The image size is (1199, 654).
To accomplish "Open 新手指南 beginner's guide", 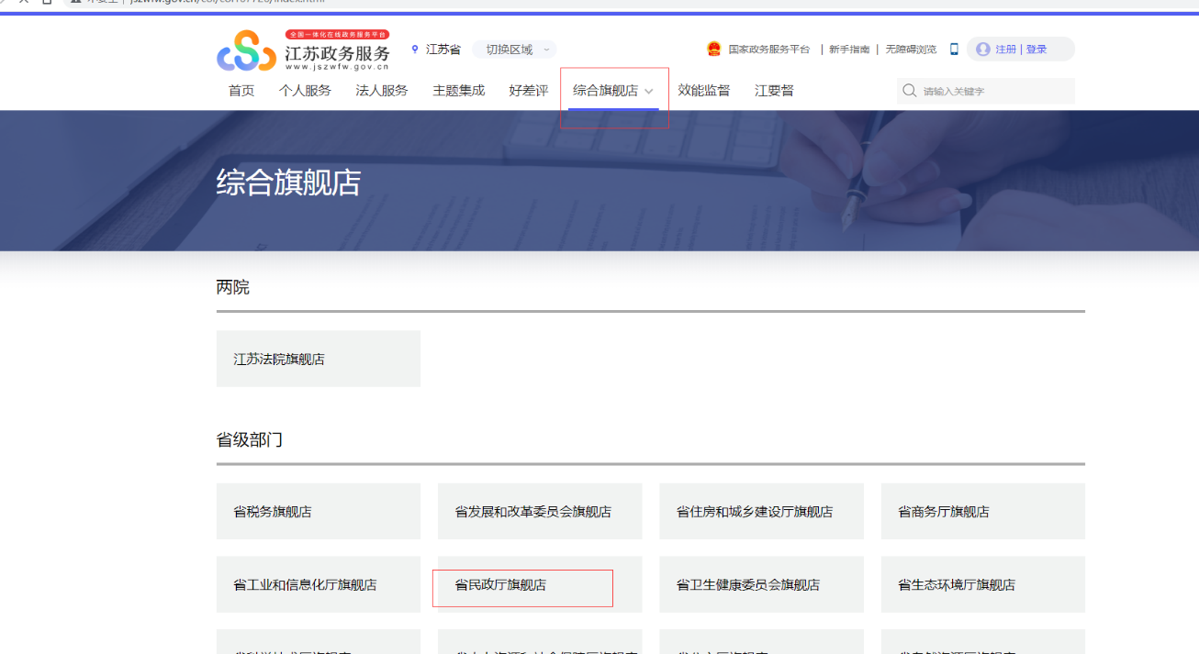I will coord(847,49).
